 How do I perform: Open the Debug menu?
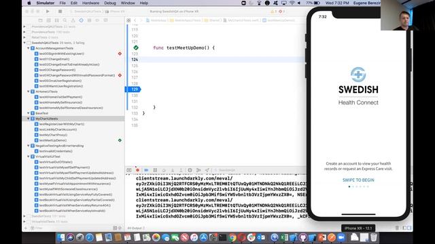[x=110, y=3]
